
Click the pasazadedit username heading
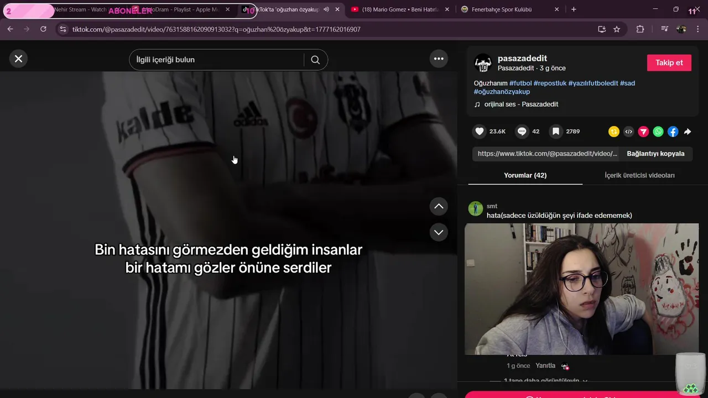click(x=522, y=59)
